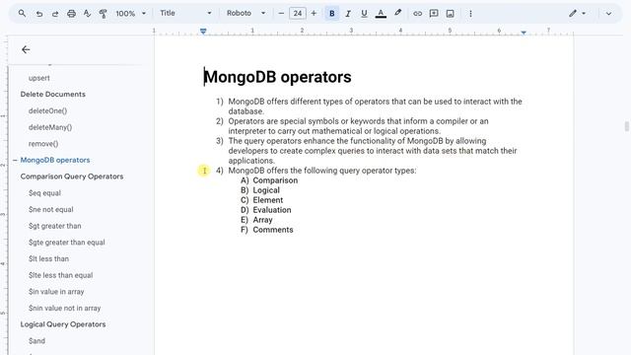Open the Title paragraph style dropdown
Screen dimensions: 631x355
[x=185, y=13]
